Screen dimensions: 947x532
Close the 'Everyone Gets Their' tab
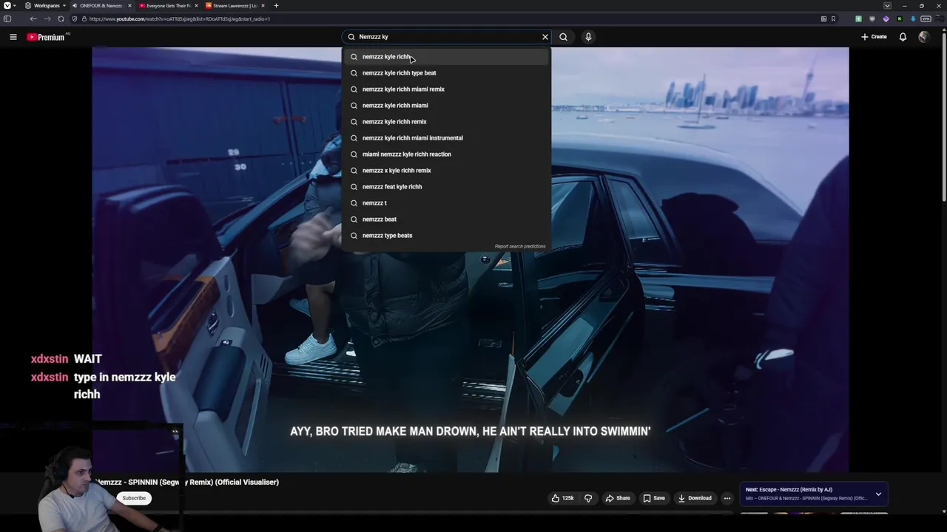[x=196, y=6]
